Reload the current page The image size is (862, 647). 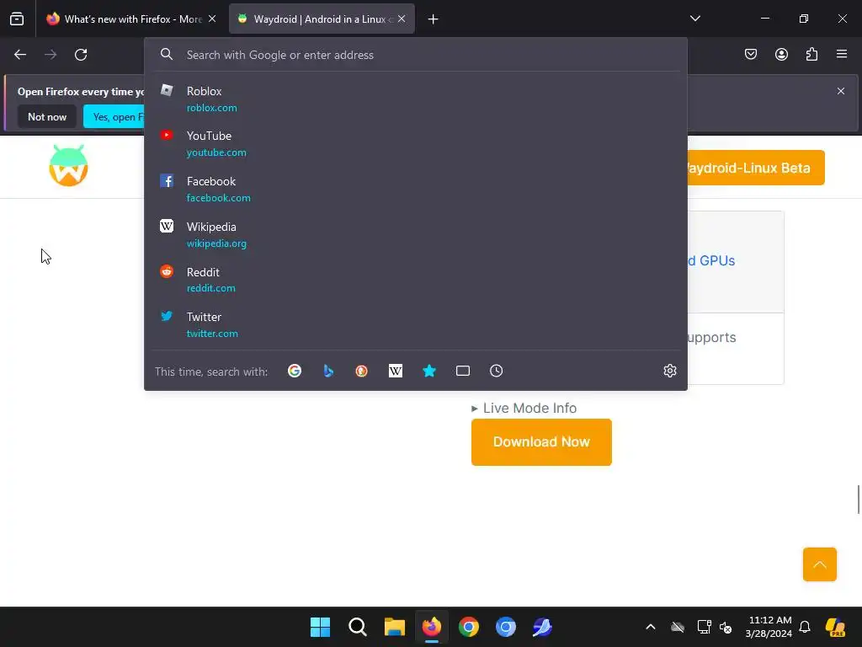pos(81,55)
